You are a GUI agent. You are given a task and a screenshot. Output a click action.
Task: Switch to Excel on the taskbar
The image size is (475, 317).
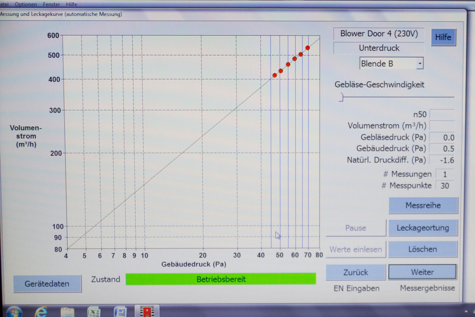[94, 312]
